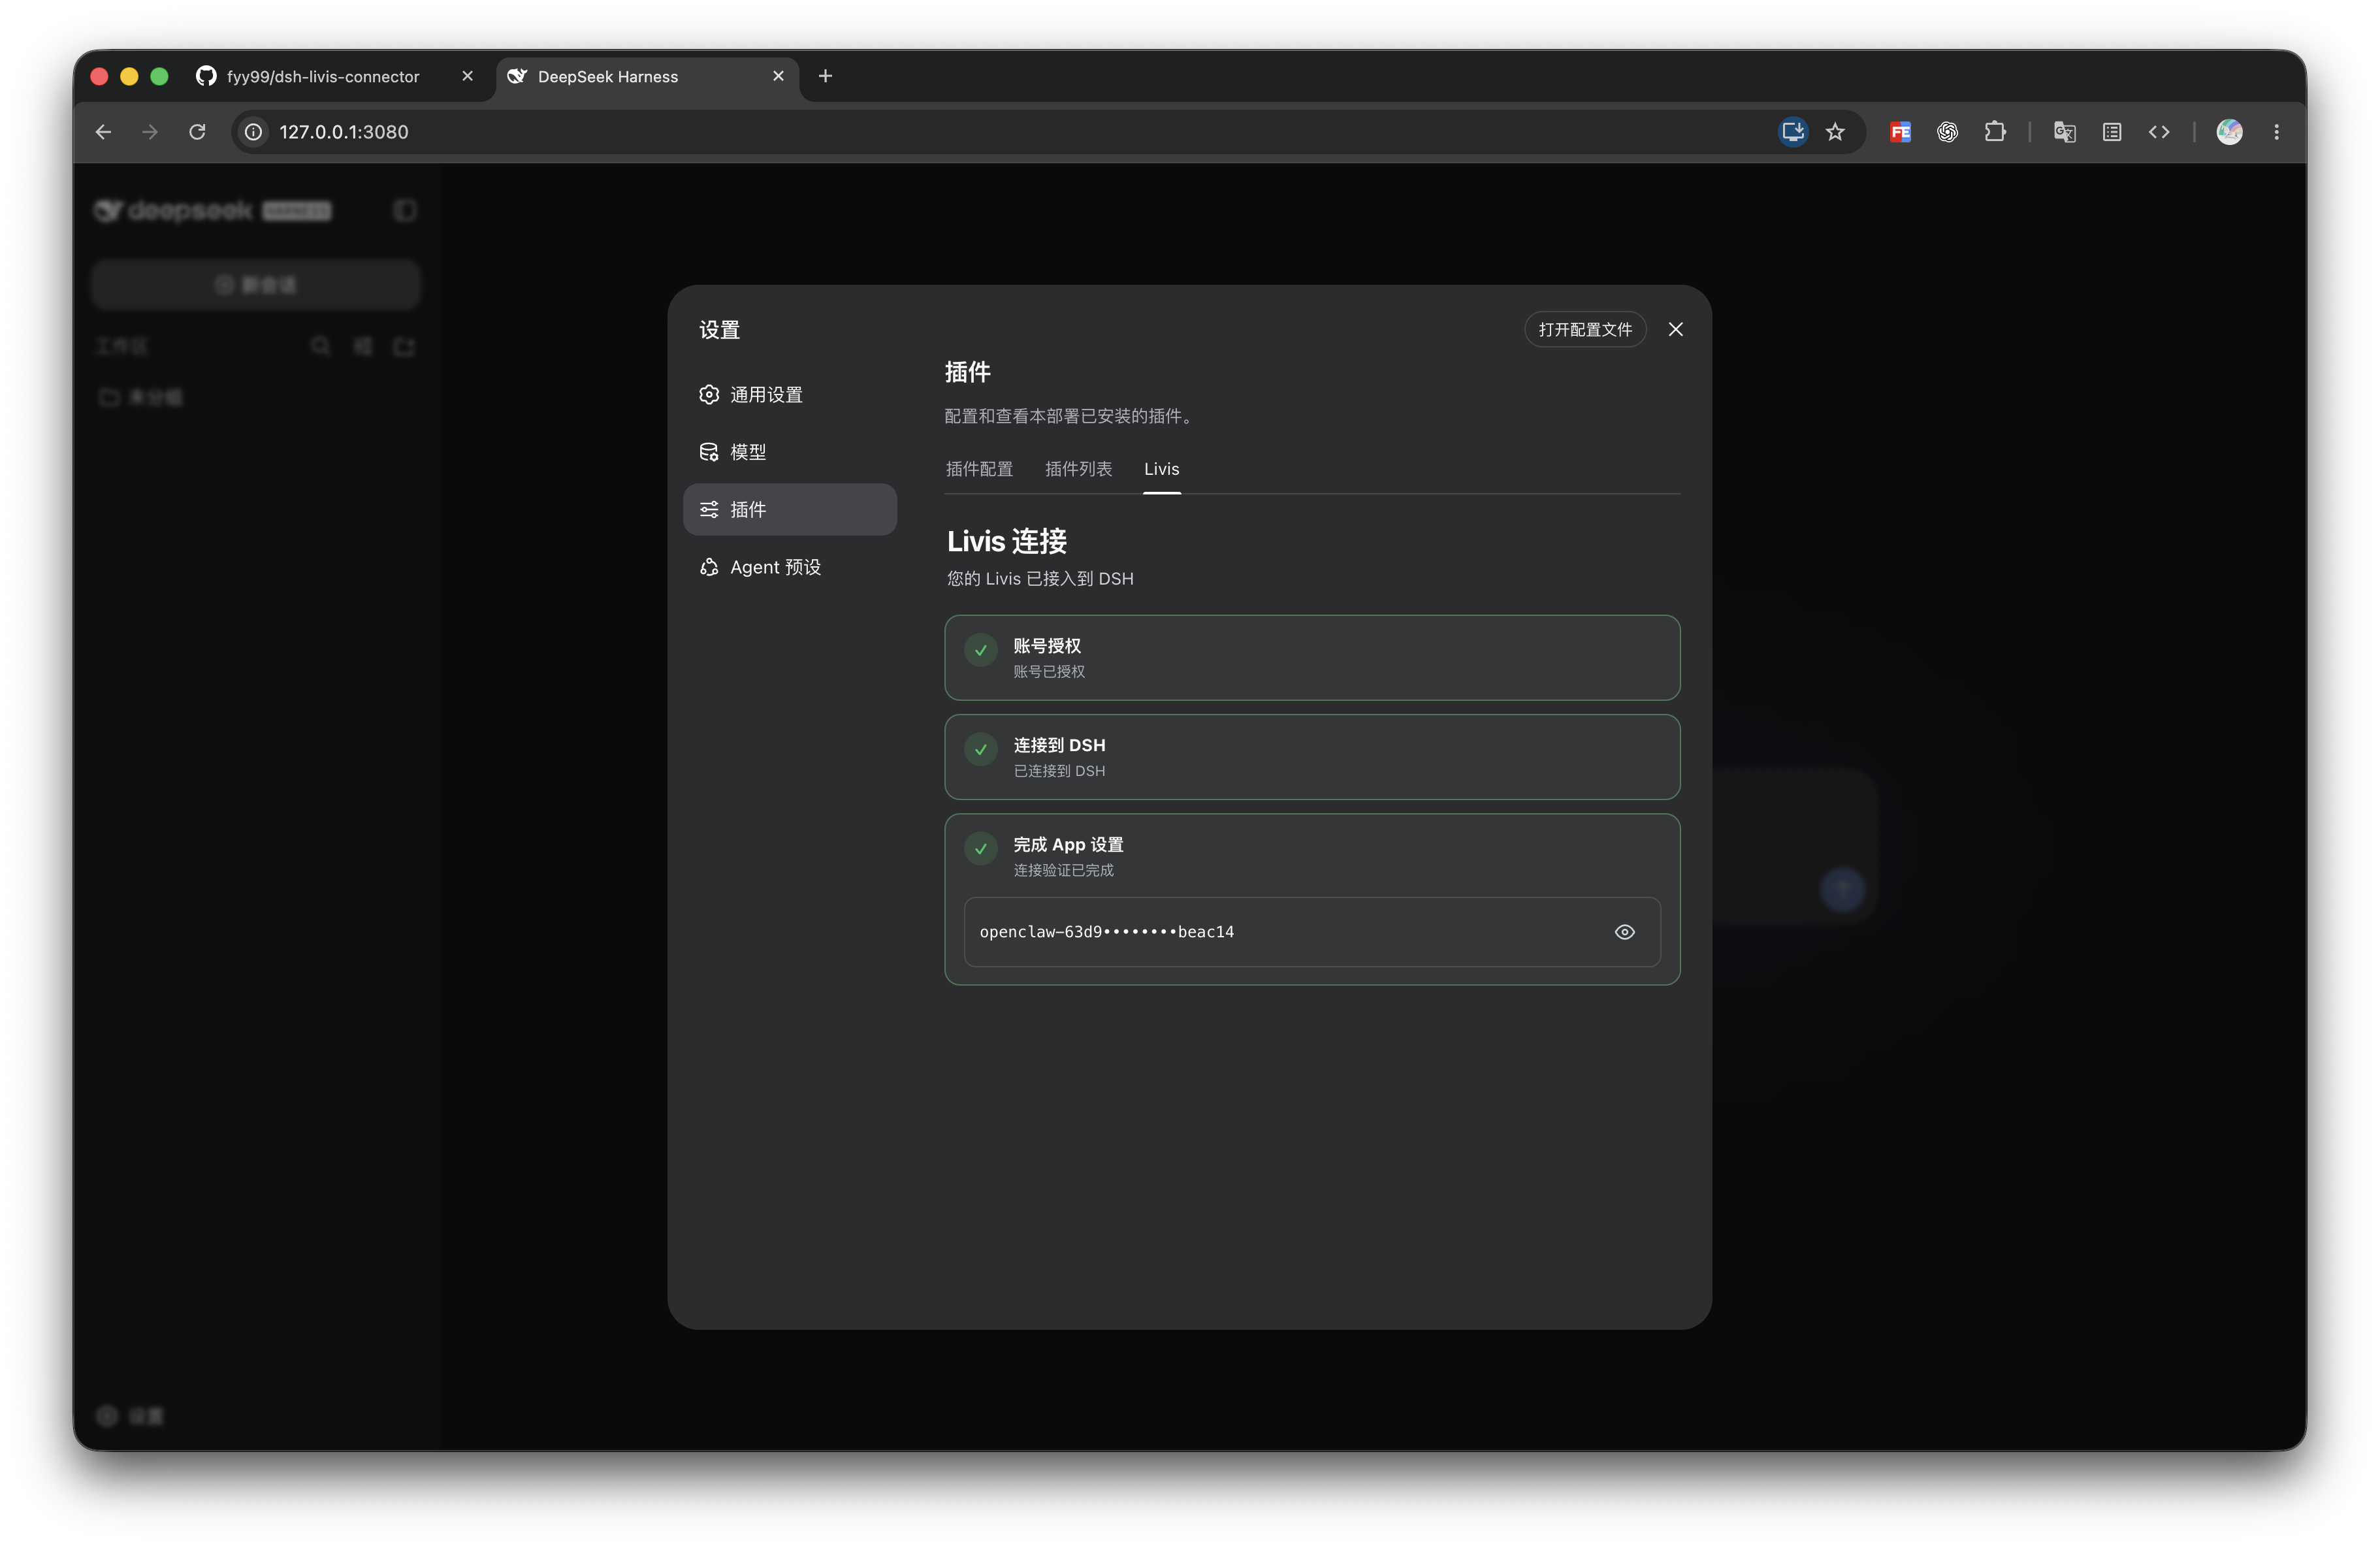
Task: Open the Chrome three-dot menu
Action: tap(2276, 132)
